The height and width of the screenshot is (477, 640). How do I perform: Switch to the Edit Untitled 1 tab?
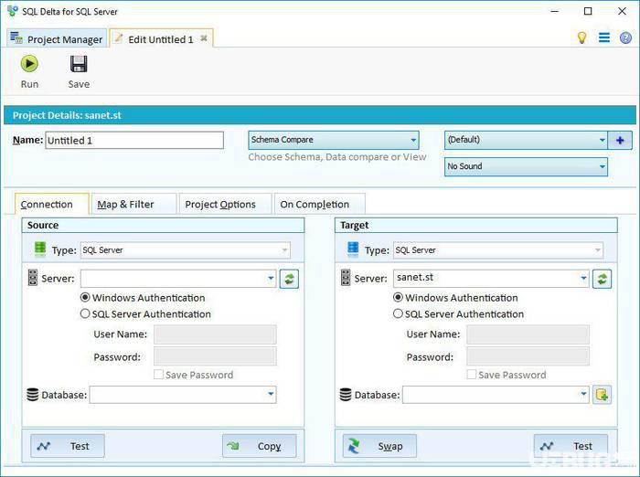161,38
